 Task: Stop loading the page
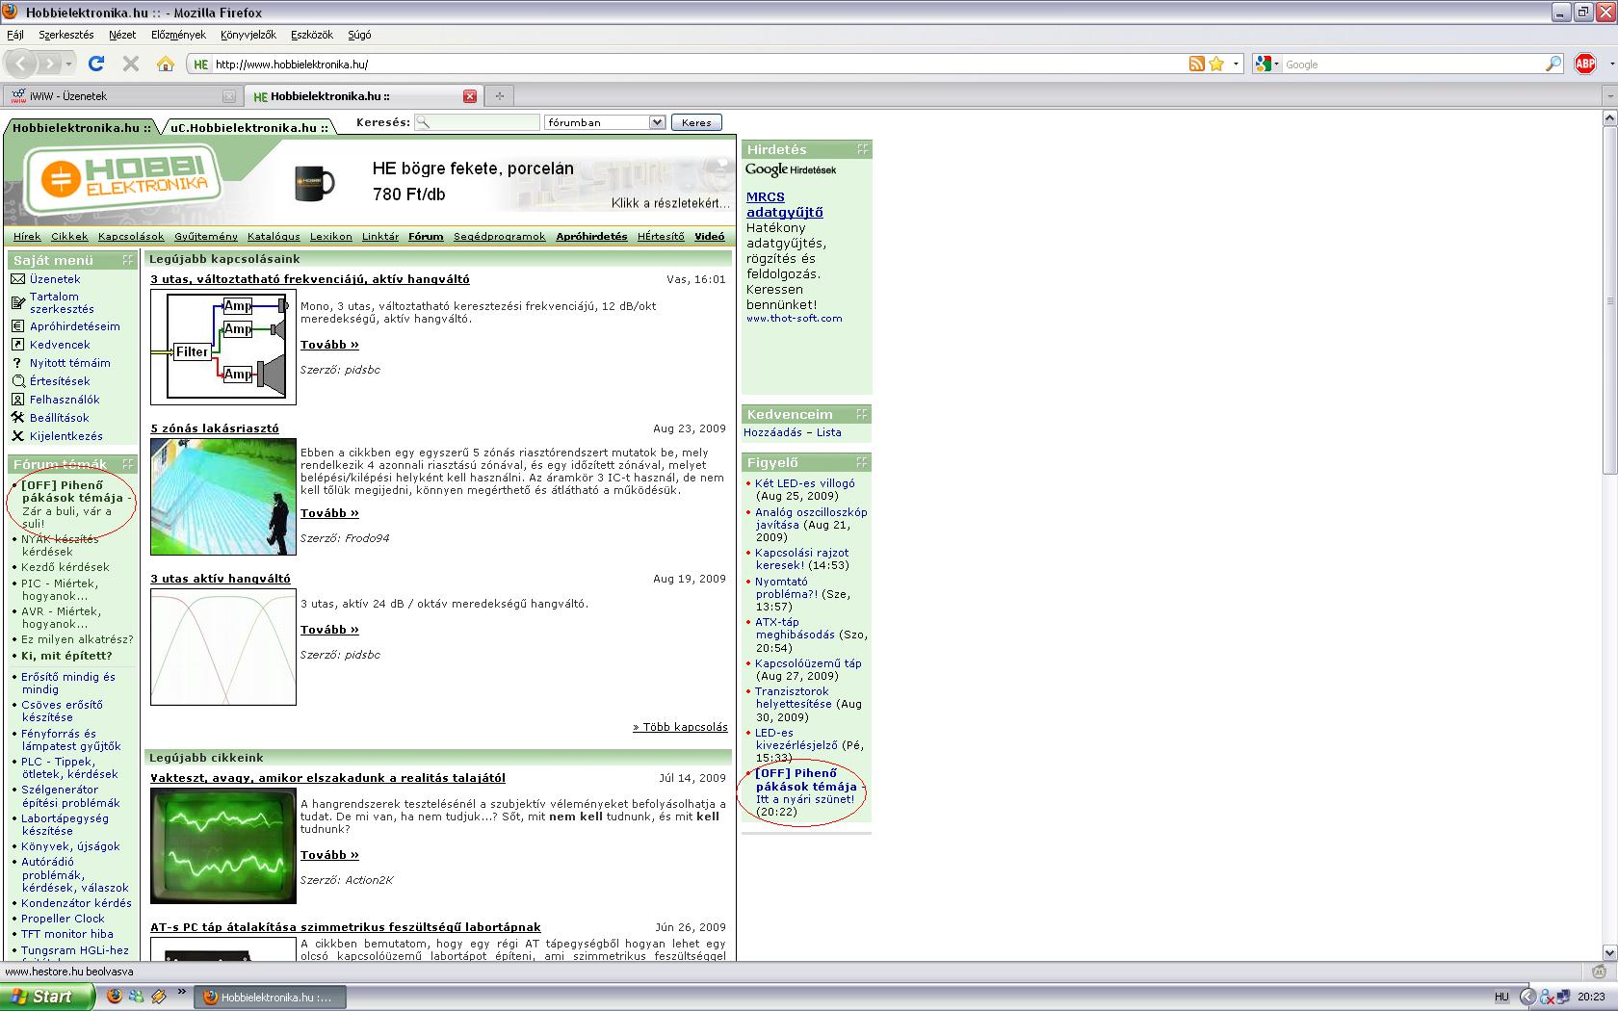(x=131, y=64)
